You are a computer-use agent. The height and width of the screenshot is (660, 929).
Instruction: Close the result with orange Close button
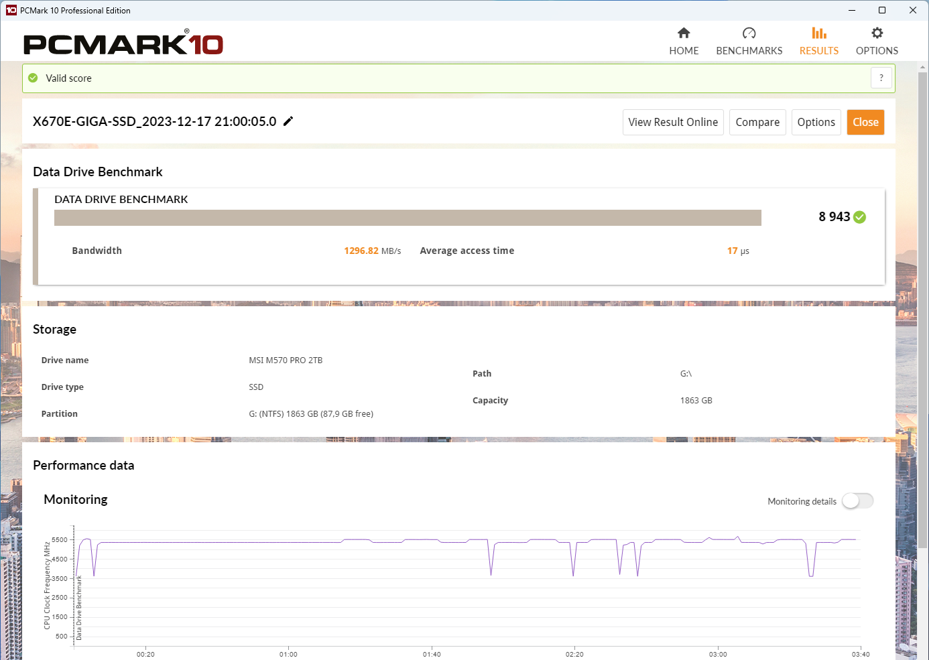pos(865,122)
